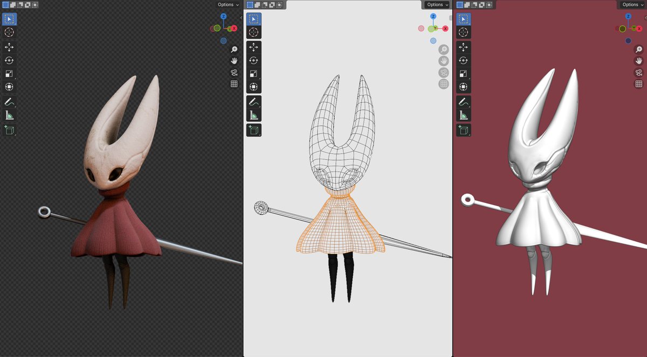Pick the Annotate tool in middle wireframe viewport
647x357 pixels.
(x=253, y=102)
